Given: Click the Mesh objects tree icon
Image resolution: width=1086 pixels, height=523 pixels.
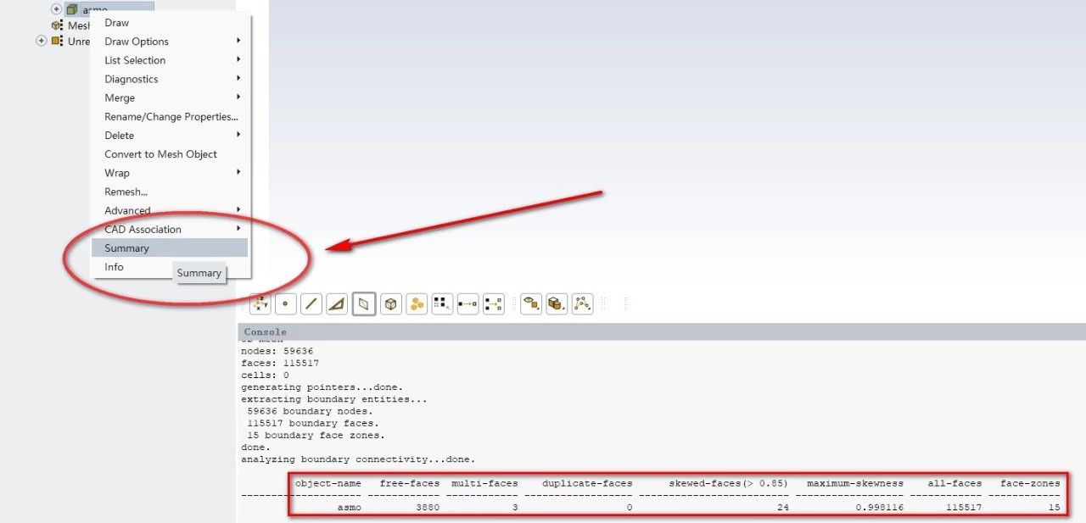Looking at the screenshot, I should tap(57, 25).
